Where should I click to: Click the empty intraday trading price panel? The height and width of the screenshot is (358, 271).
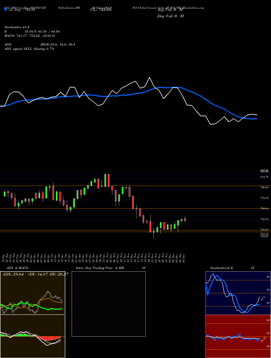coord(108,304)
